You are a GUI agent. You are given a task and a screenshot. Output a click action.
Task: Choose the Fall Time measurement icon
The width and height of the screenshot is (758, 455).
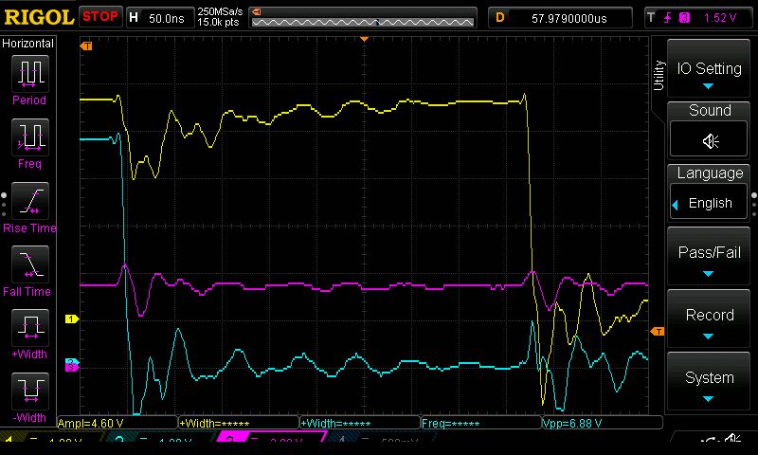click(x=30, y=264)
